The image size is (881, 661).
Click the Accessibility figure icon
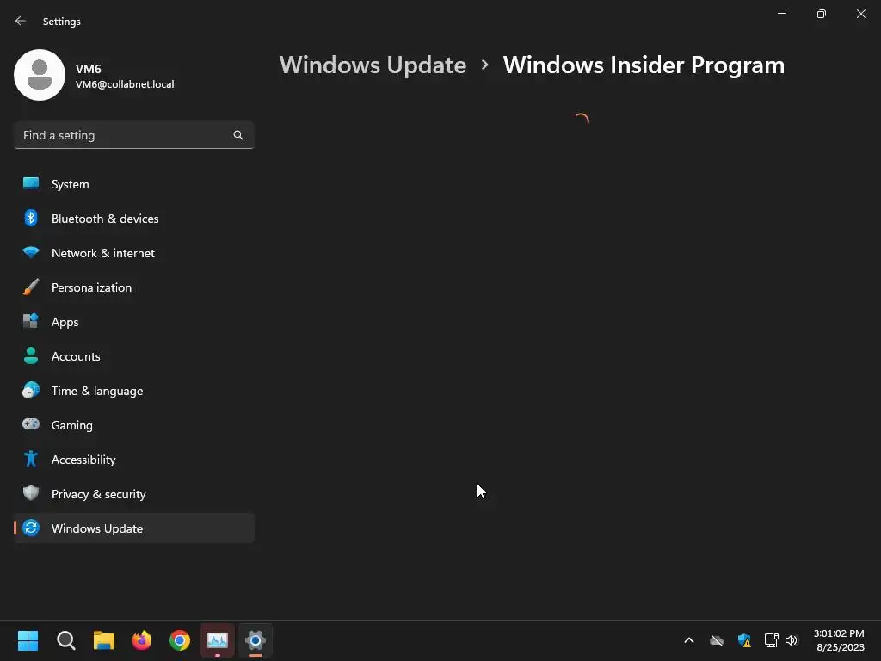(31, 460)
